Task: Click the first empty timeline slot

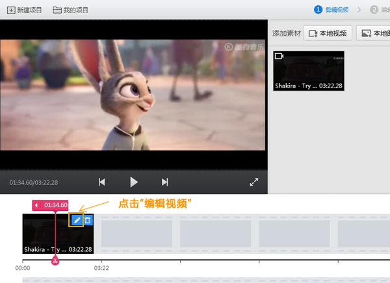Action: [x=136, y=234]
